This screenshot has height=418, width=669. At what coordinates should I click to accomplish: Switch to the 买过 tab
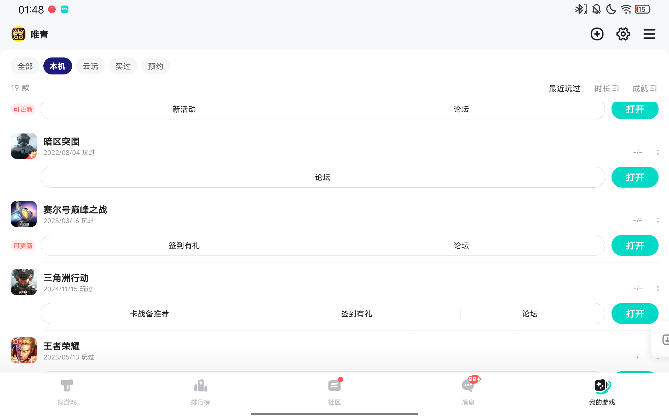[x=123, y=66]
